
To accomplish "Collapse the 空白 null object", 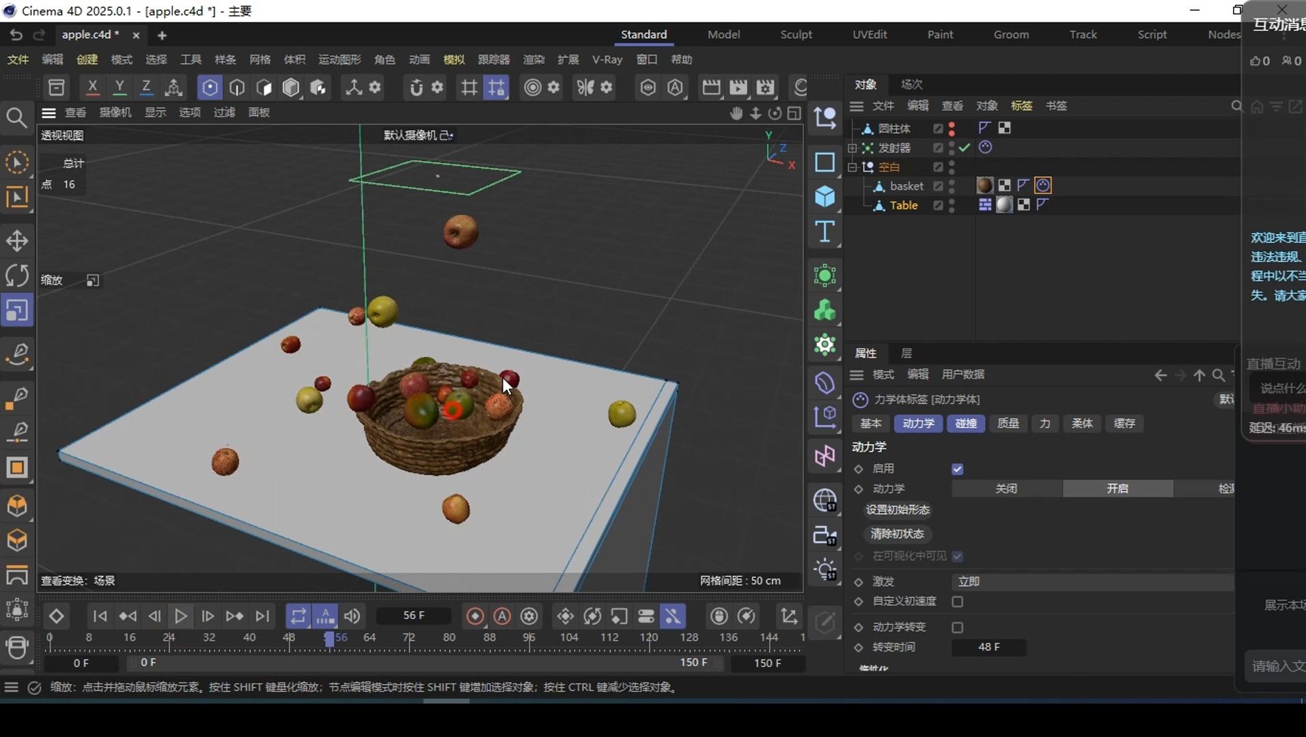I will [852, 167].
